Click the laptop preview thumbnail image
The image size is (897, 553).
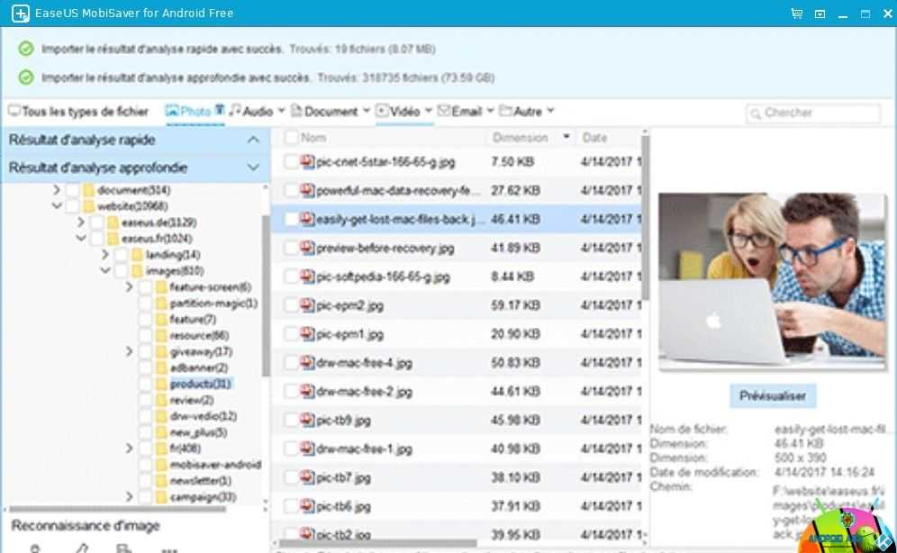point(773,281)
